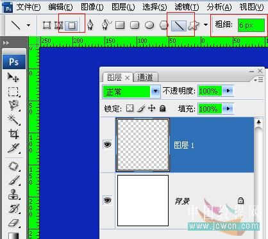The height and width of the screenshot is (239, 268).
Task: Choose the Pen tool in options bar
Action: [90, 25]
